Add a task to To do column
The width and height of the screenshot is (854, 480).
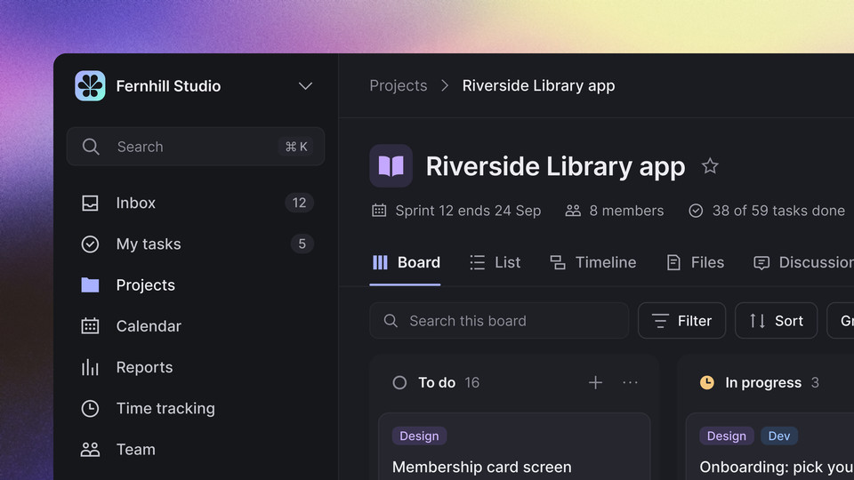point(595,383)
